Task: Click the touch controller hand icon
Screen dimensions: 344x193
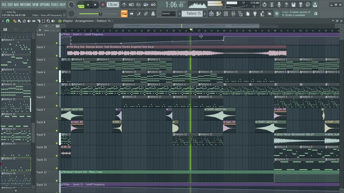Action: pos(269,14)
